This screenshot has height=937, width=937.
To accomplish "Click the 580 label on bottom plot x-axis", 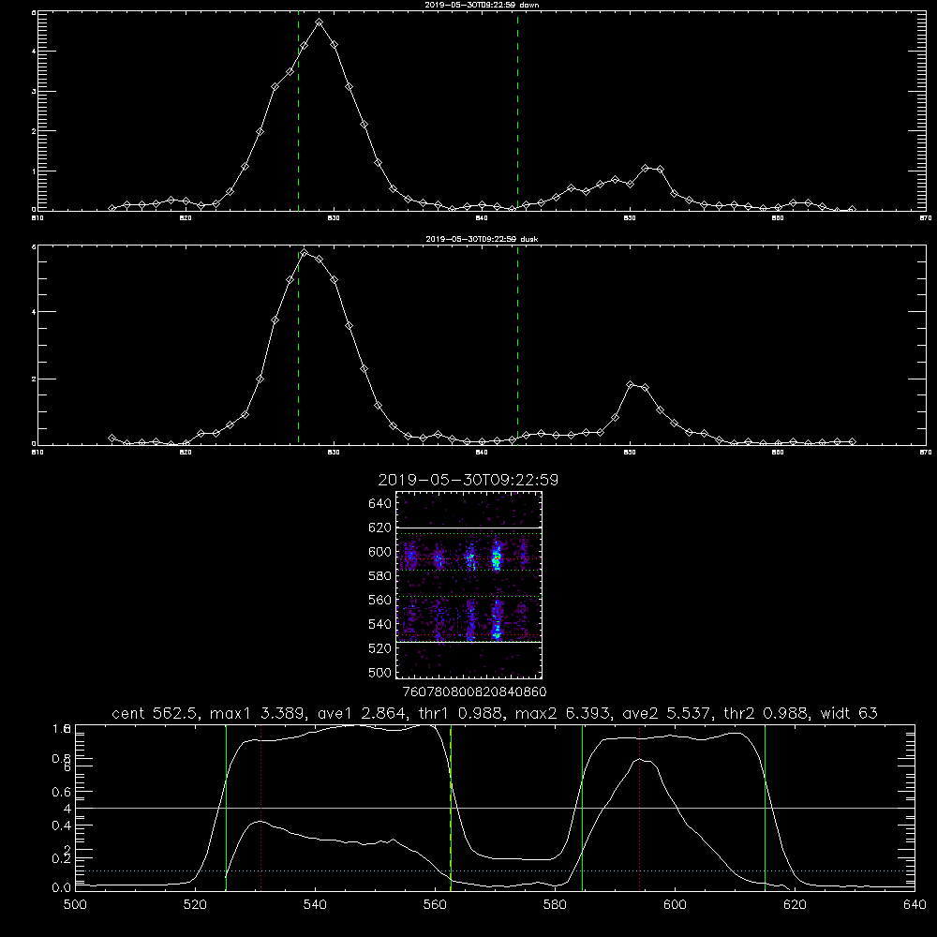I will click(x=555, y=905).
